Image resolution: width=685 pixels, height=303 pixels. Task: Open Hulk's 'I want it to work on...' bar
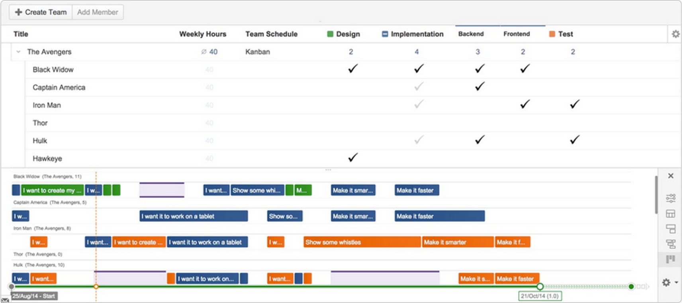(207, 279)
